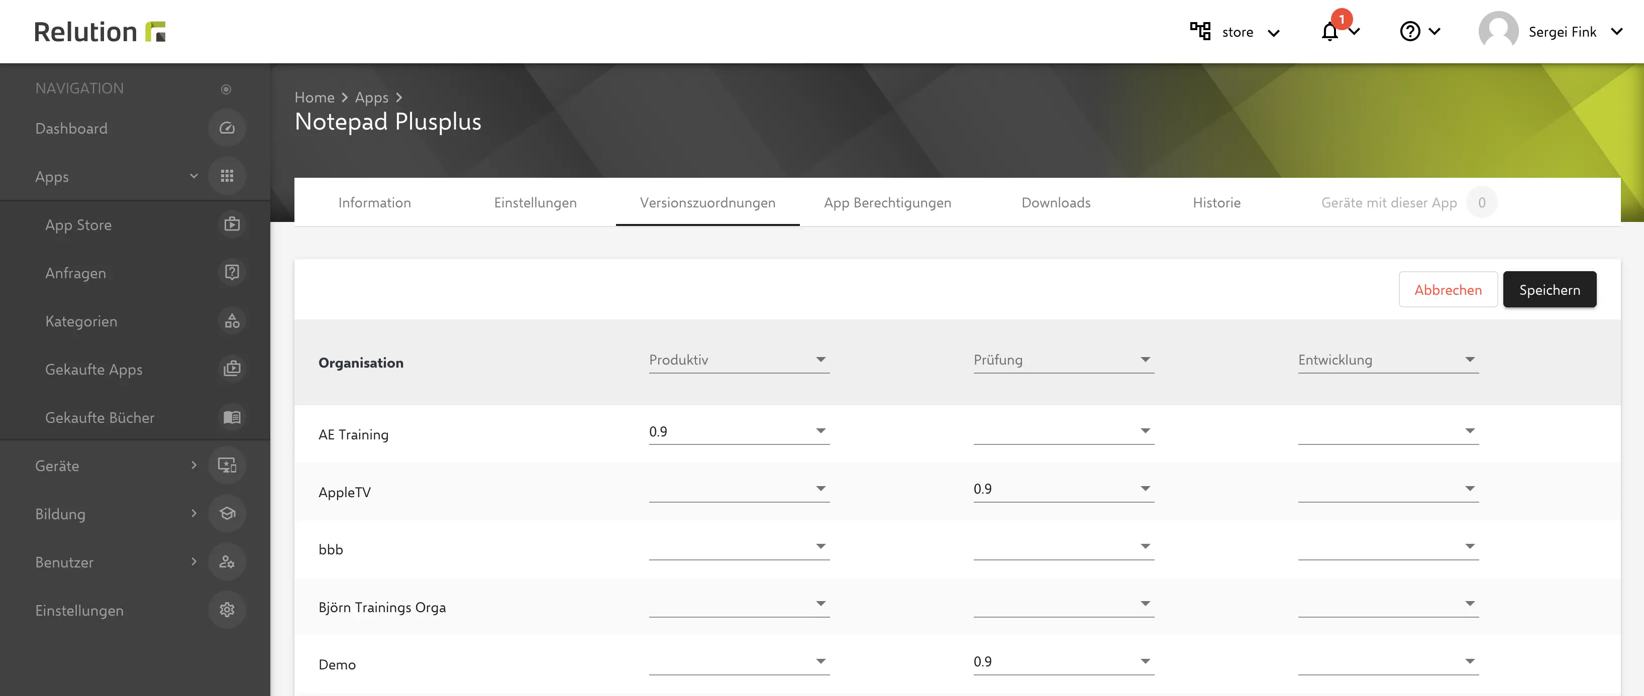Click Benutzer user settings icon
Image resolution: width=1644 pixels, height=696 pixels.
tap(227, 561)
